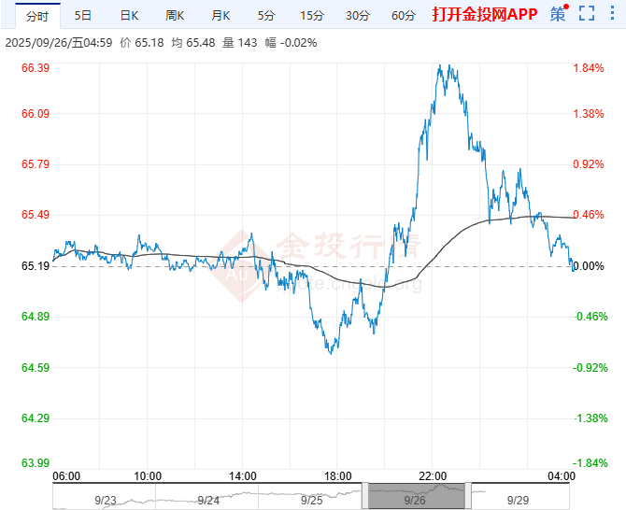Jump to 9/29 in the navigator
Viewport: 626px width, 510px height.
pos(518,500)
